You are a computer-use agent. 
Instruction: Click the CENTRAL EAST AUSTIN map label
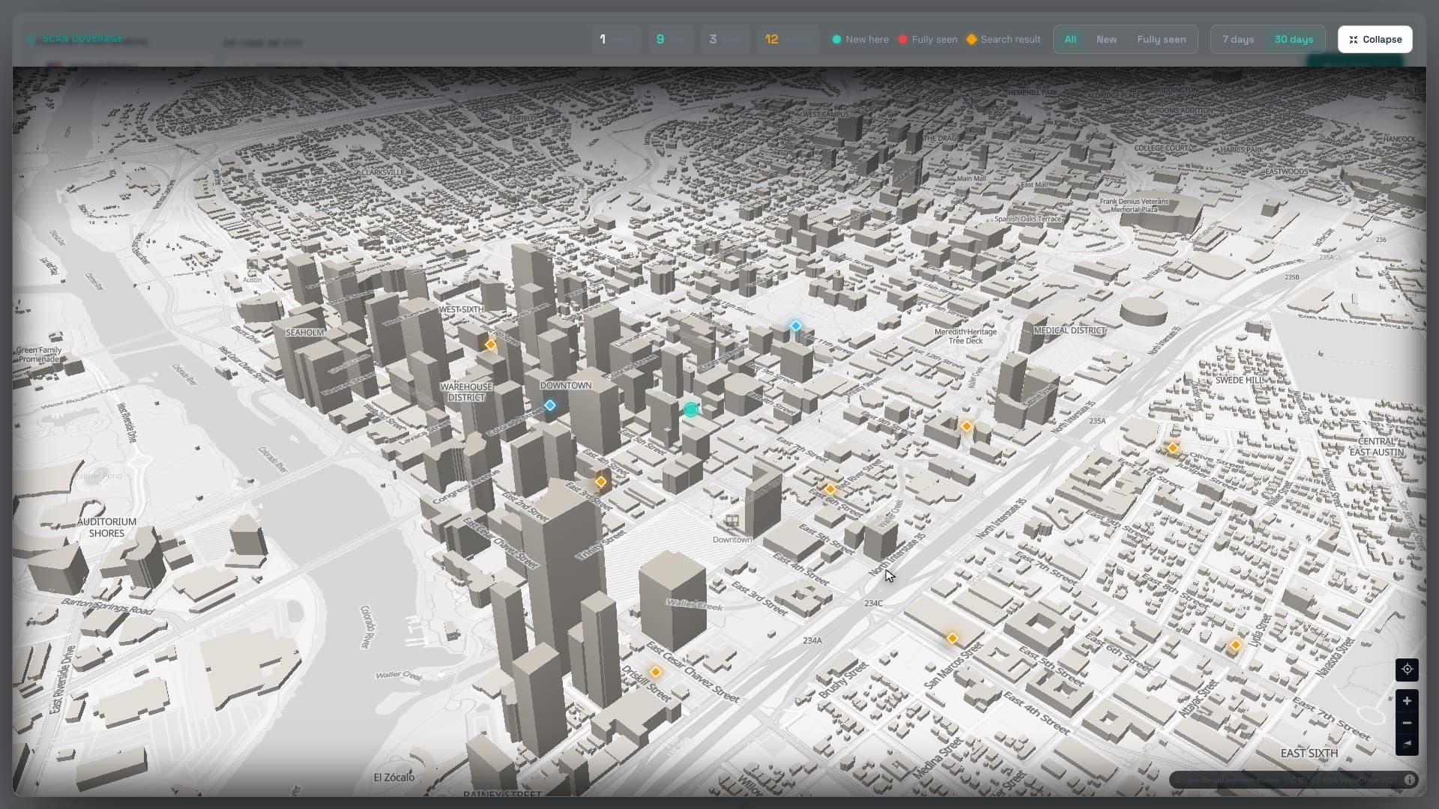(x=1377, y=447)
